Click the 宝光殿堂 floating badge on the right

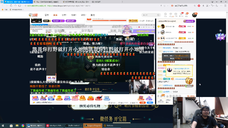[220, 36]
